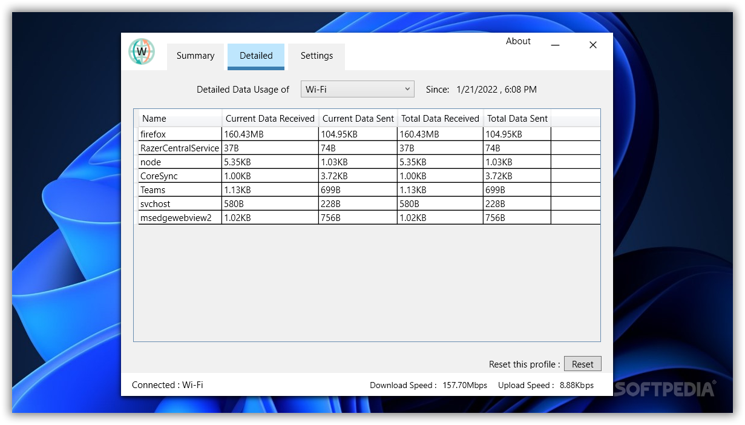
Task: Open the Settings tab
Action: (x=317, y=56)
